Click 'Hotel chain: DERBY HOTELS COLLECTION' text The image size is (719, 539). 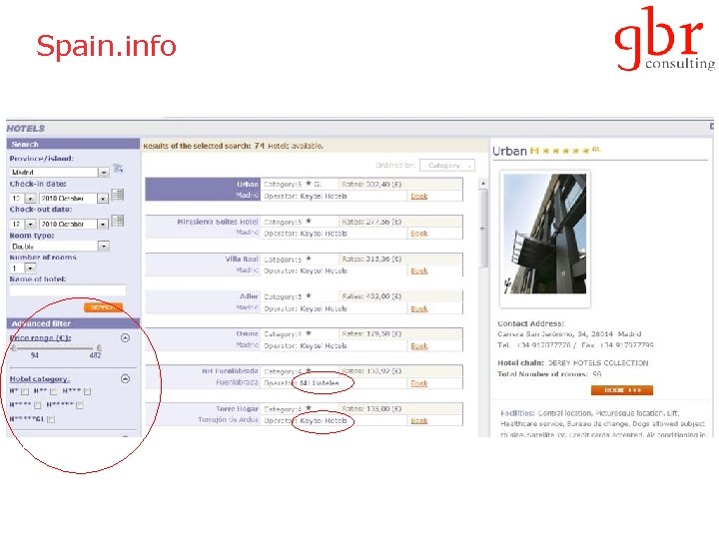pyautogui.click(x=573, y=362)
